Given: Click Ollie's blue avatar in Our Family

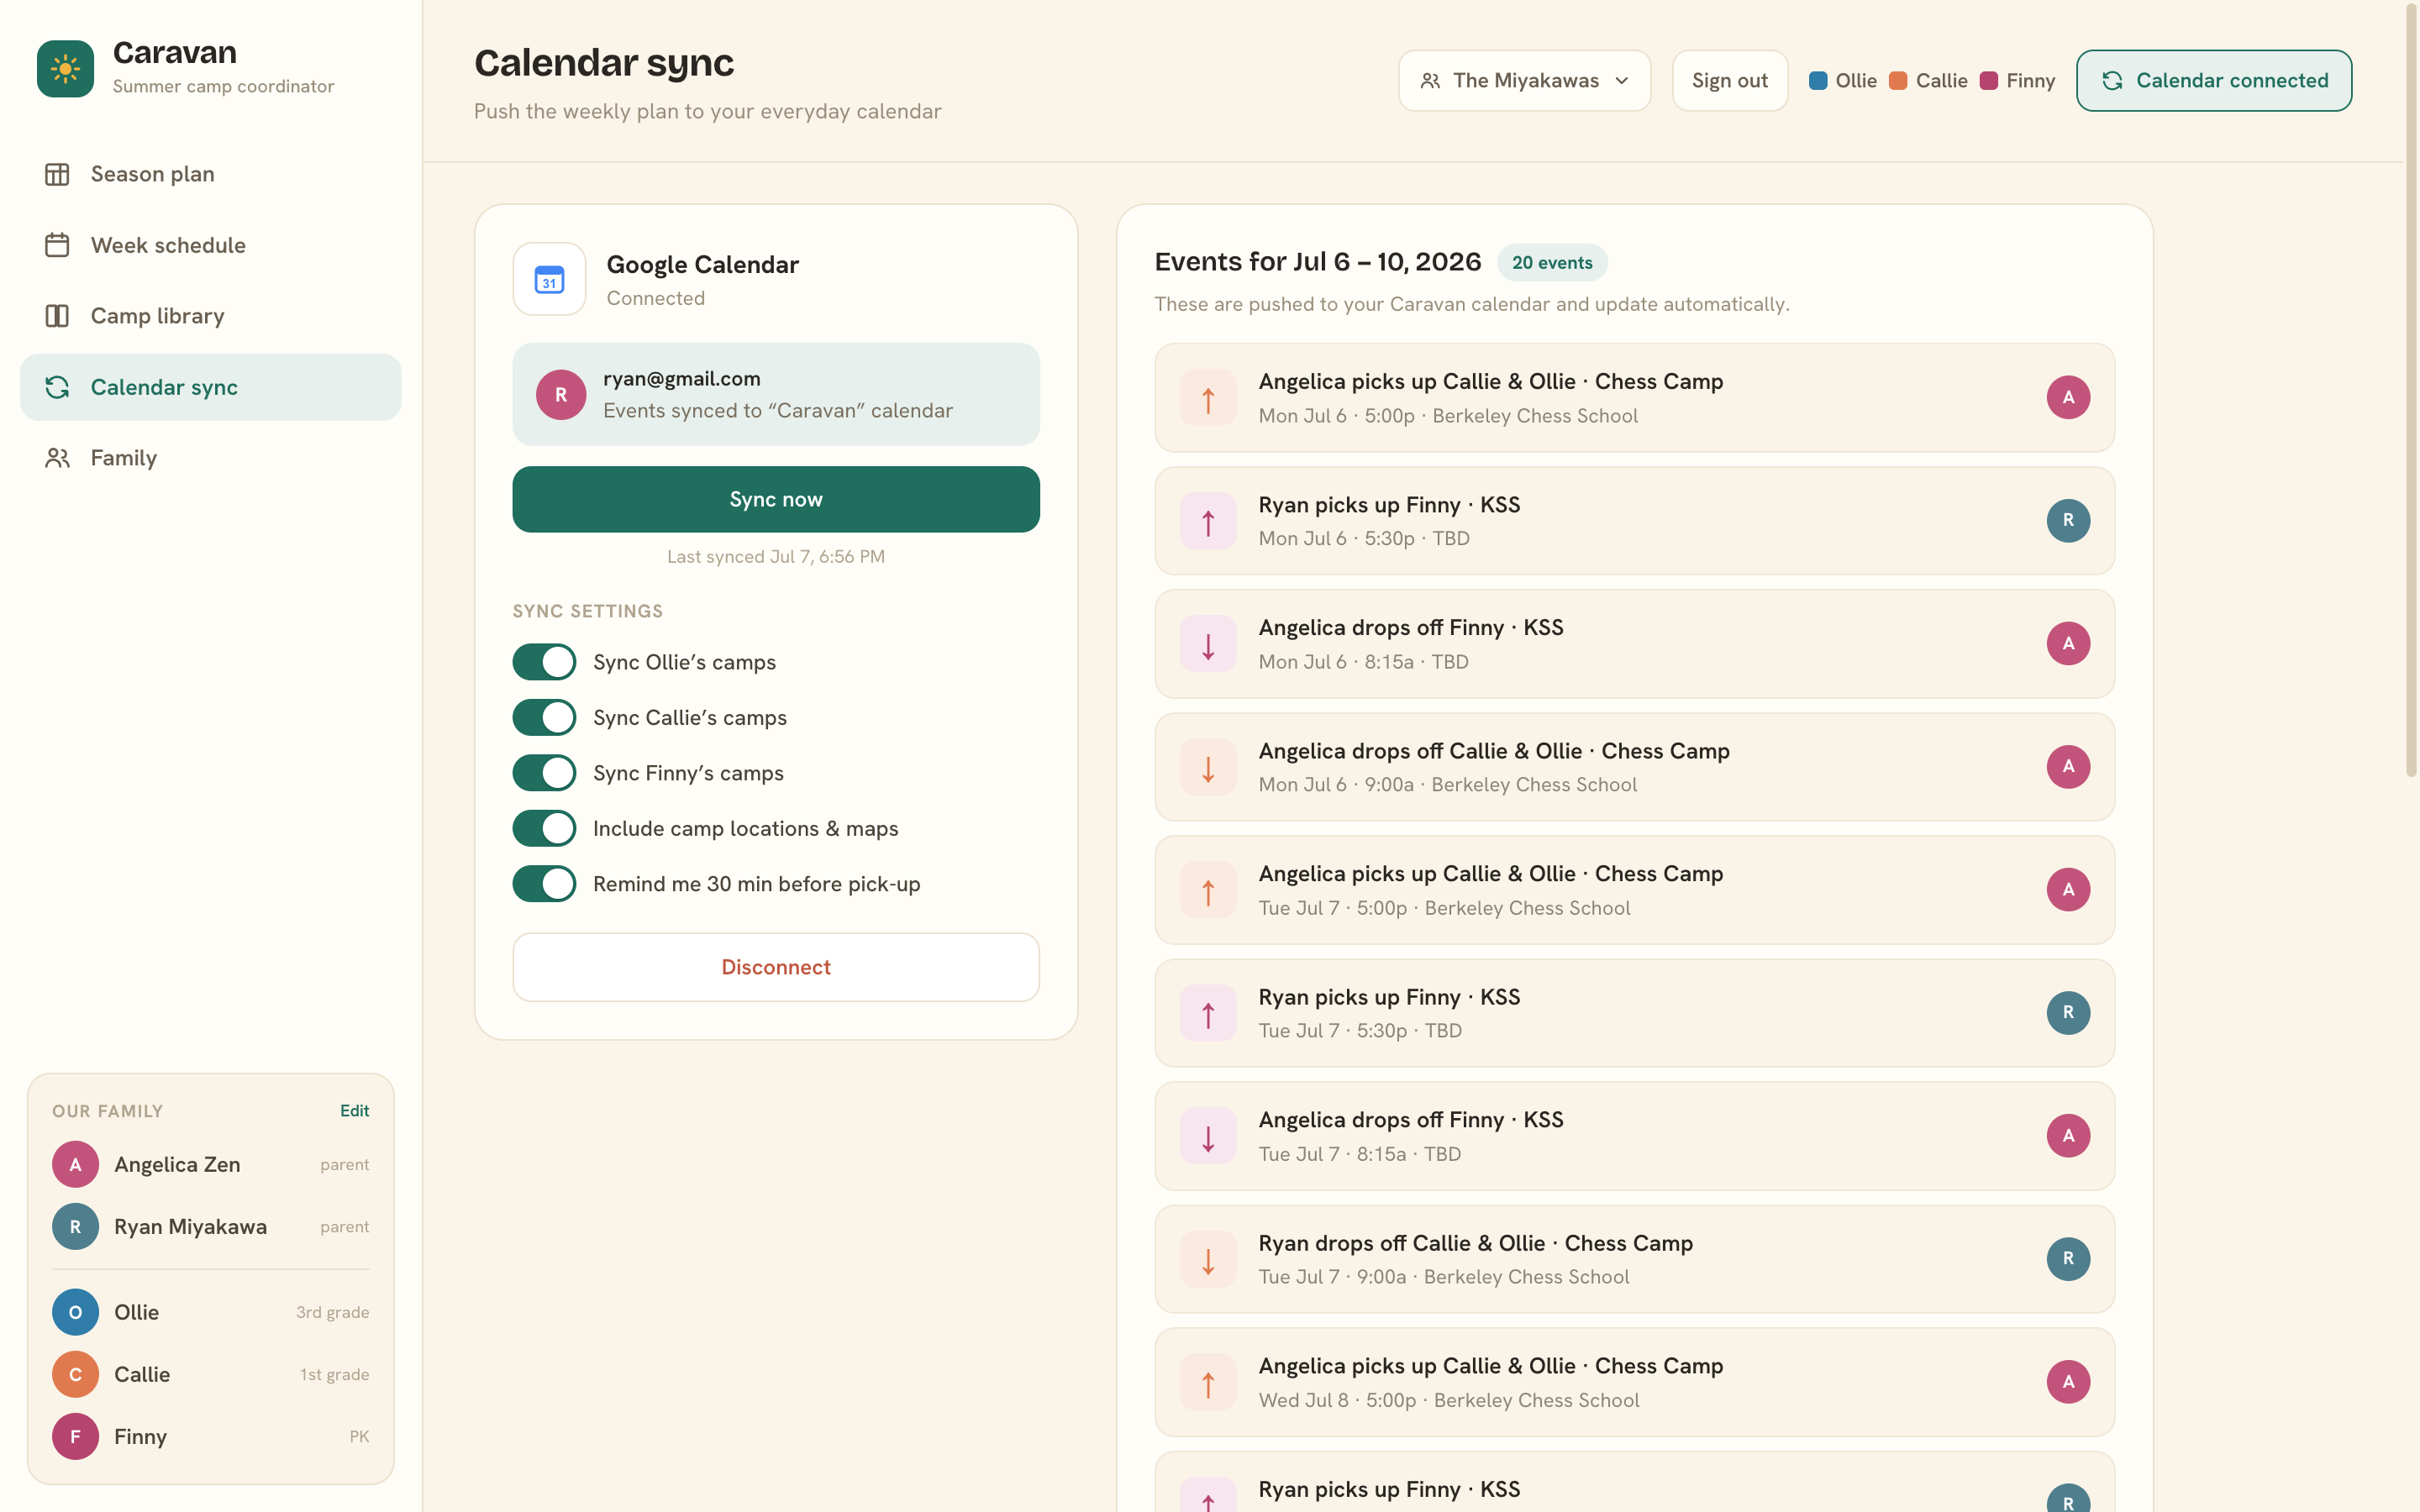Looking at the screenshot, I should (x=75, y=1312).
